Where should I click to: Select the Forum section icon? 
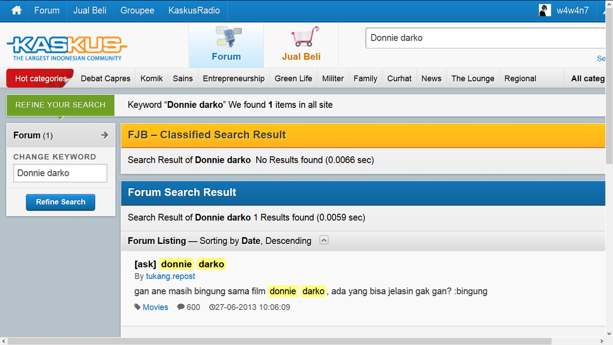click(x=228, y=37)
